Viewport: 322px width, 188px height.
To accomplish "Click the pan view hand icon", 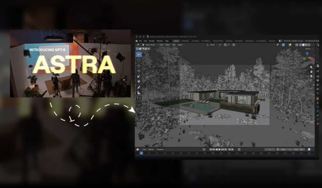I will 311,72.
